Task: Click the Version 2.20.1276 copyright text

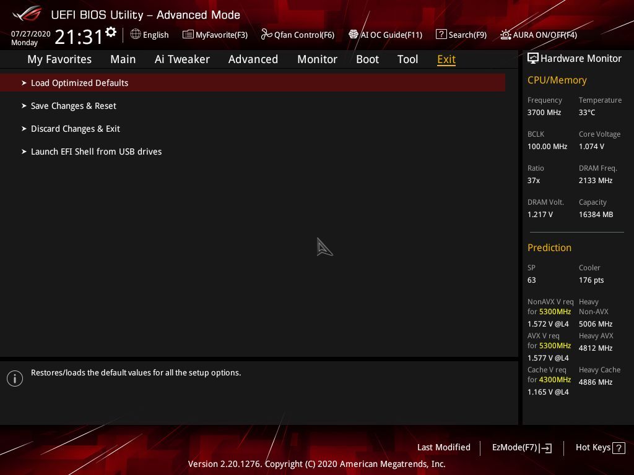Action: tap(316, 464)
